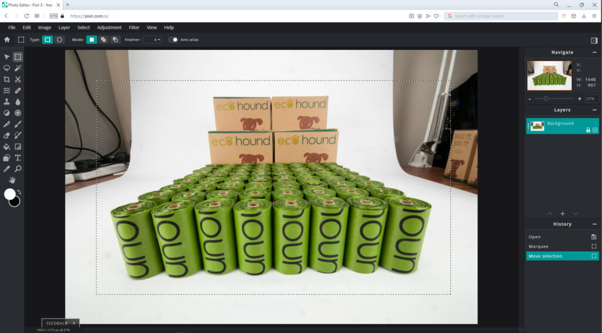Screen dimensions: 602x333
Task: Toggle the Anti-alias switch
Action: click(x=173, y=39)
